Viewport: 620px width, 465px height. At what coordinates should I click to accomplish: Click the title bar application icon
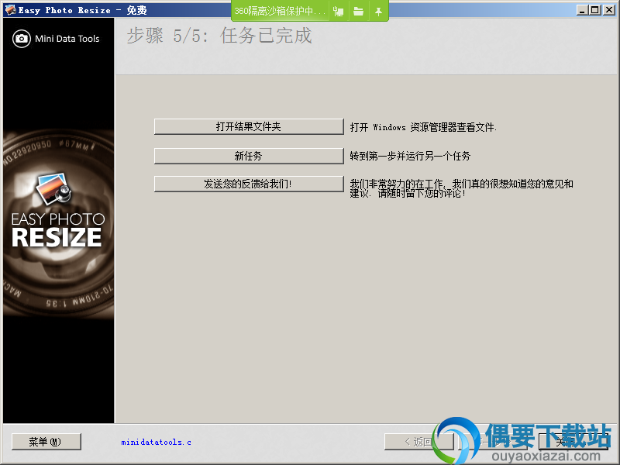[x=10, y=10]
